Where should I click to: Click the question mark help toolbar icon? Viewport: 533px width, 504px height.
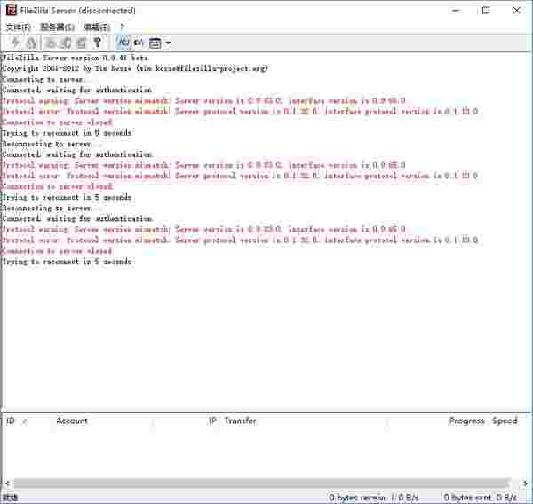pos(97,43)
